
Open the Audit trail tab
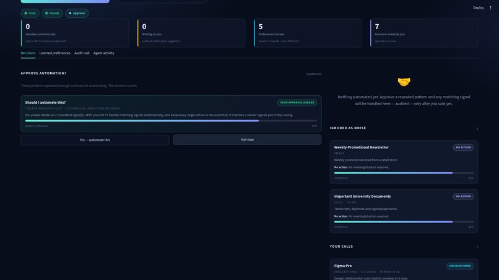pos(82,53)
